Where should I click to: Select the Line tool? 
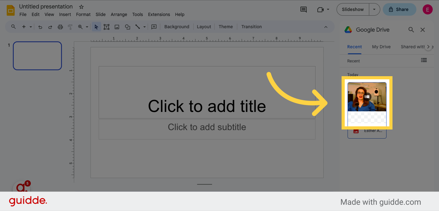(138, 27)
